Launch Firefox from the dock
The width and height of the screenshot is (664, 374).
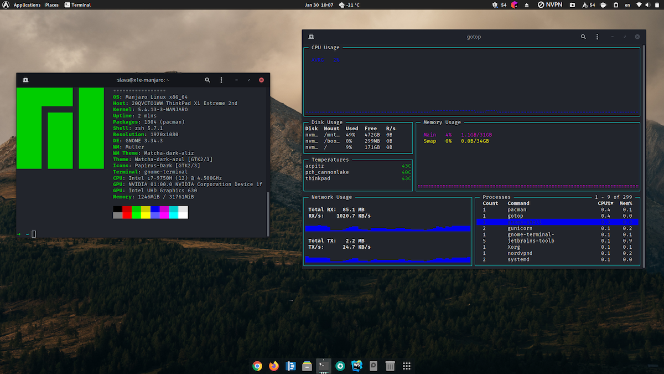(x=274, y=366)
